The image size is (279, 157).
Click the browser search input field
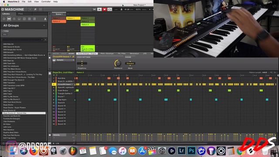coord(22,40)
